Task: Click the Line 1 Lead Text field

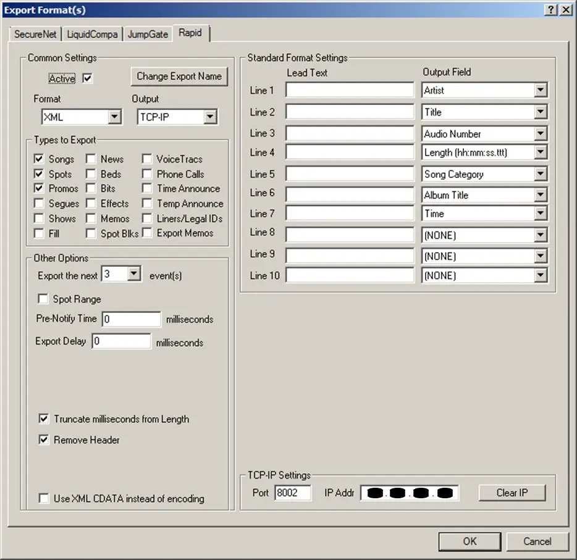Action: [x=350, y=90]
